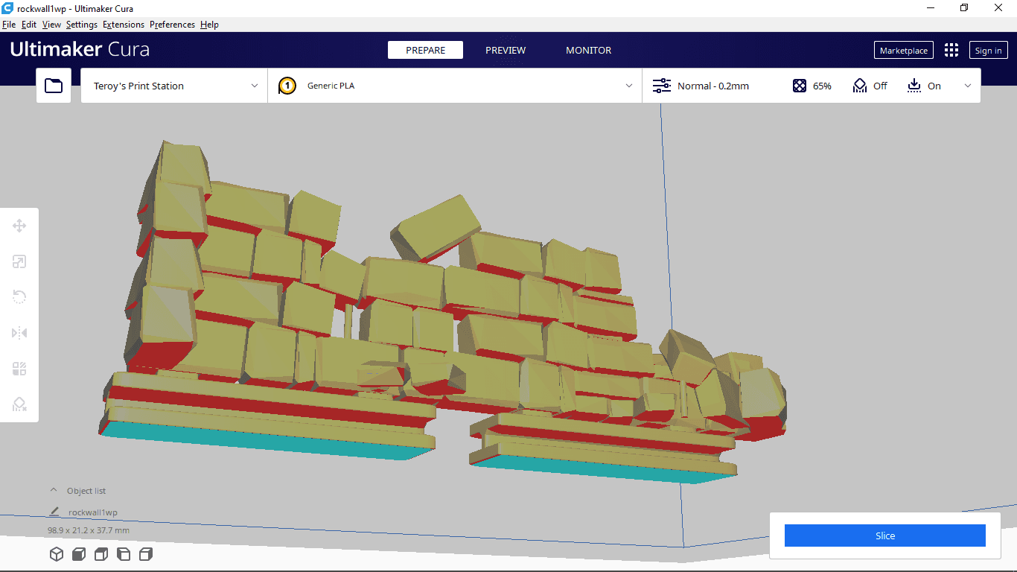Open the Settings menu
This screenshot has height=572, width=1017.
(x=82, y=25)
